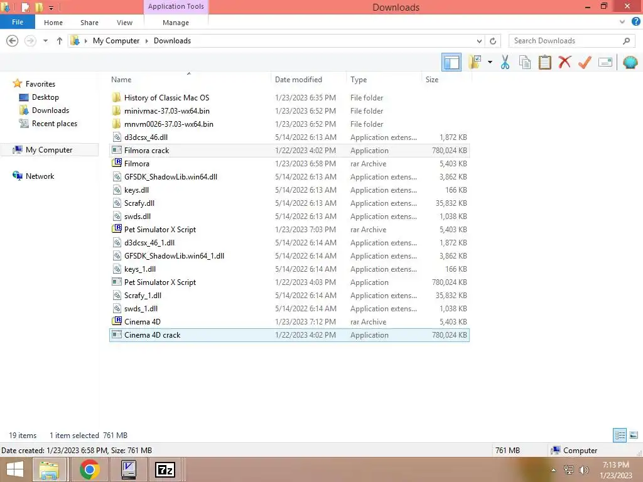Go back with the back arrow

13,41
